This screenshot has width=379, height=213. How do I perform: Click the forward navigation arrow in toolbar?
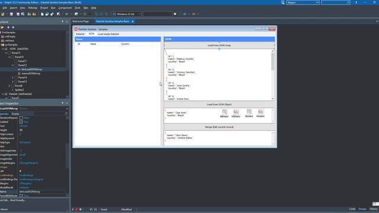[194, 14]
